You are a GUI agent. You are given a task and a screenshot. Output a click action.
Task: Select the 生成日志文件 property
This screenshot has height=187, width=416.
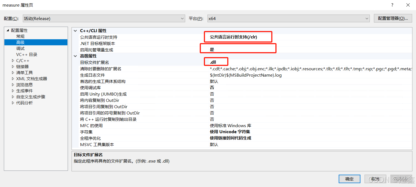click(92, 75)
